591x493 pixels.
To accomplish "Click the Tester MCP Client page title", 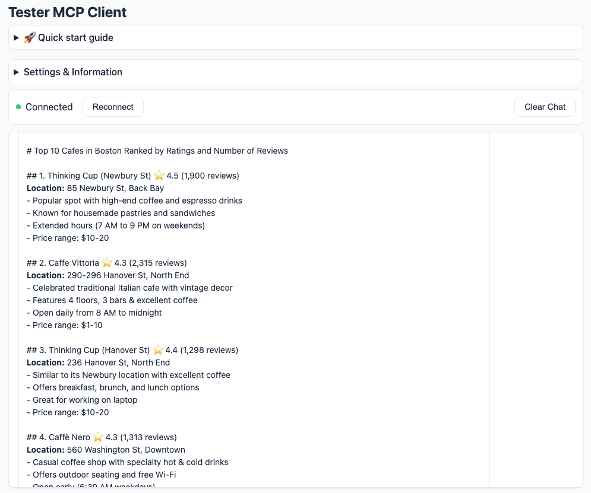I will (x=67, y=12).
